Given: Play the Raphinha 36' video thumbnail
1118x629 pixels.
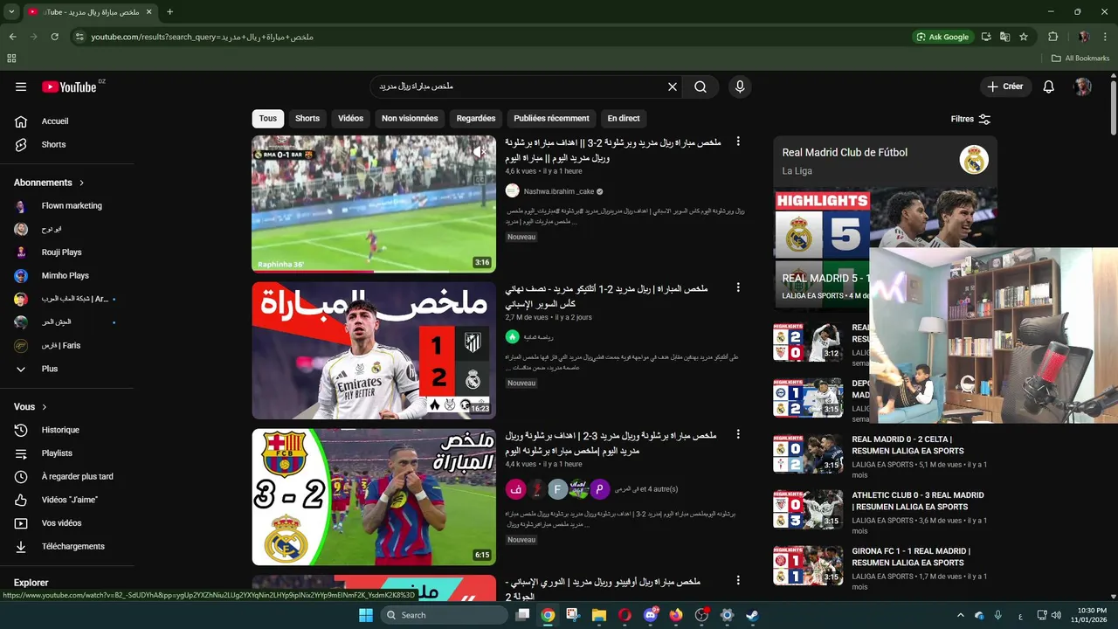Looking at the screenshot, I should pos(374,204).
